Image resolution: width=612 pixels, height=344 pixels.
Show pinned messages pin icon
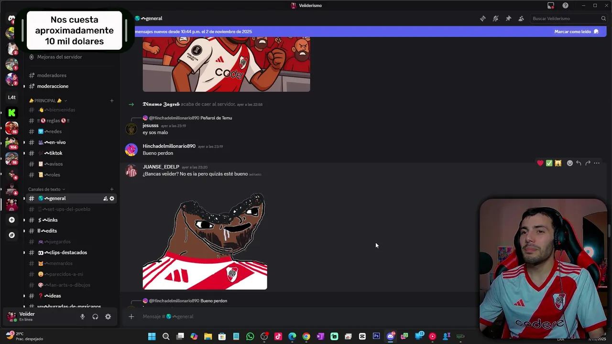[508, 19]
